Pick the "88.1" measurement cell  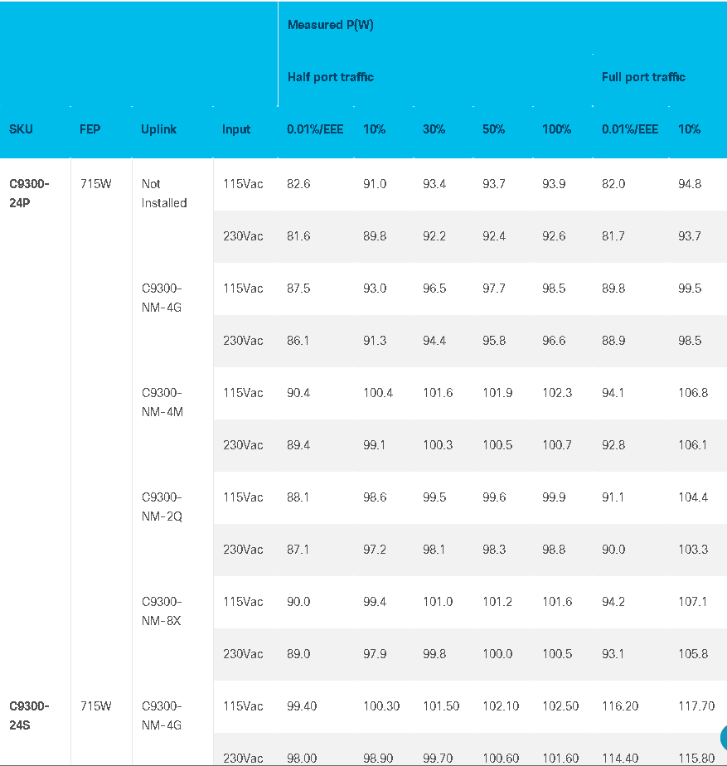[x=298, y=497]
